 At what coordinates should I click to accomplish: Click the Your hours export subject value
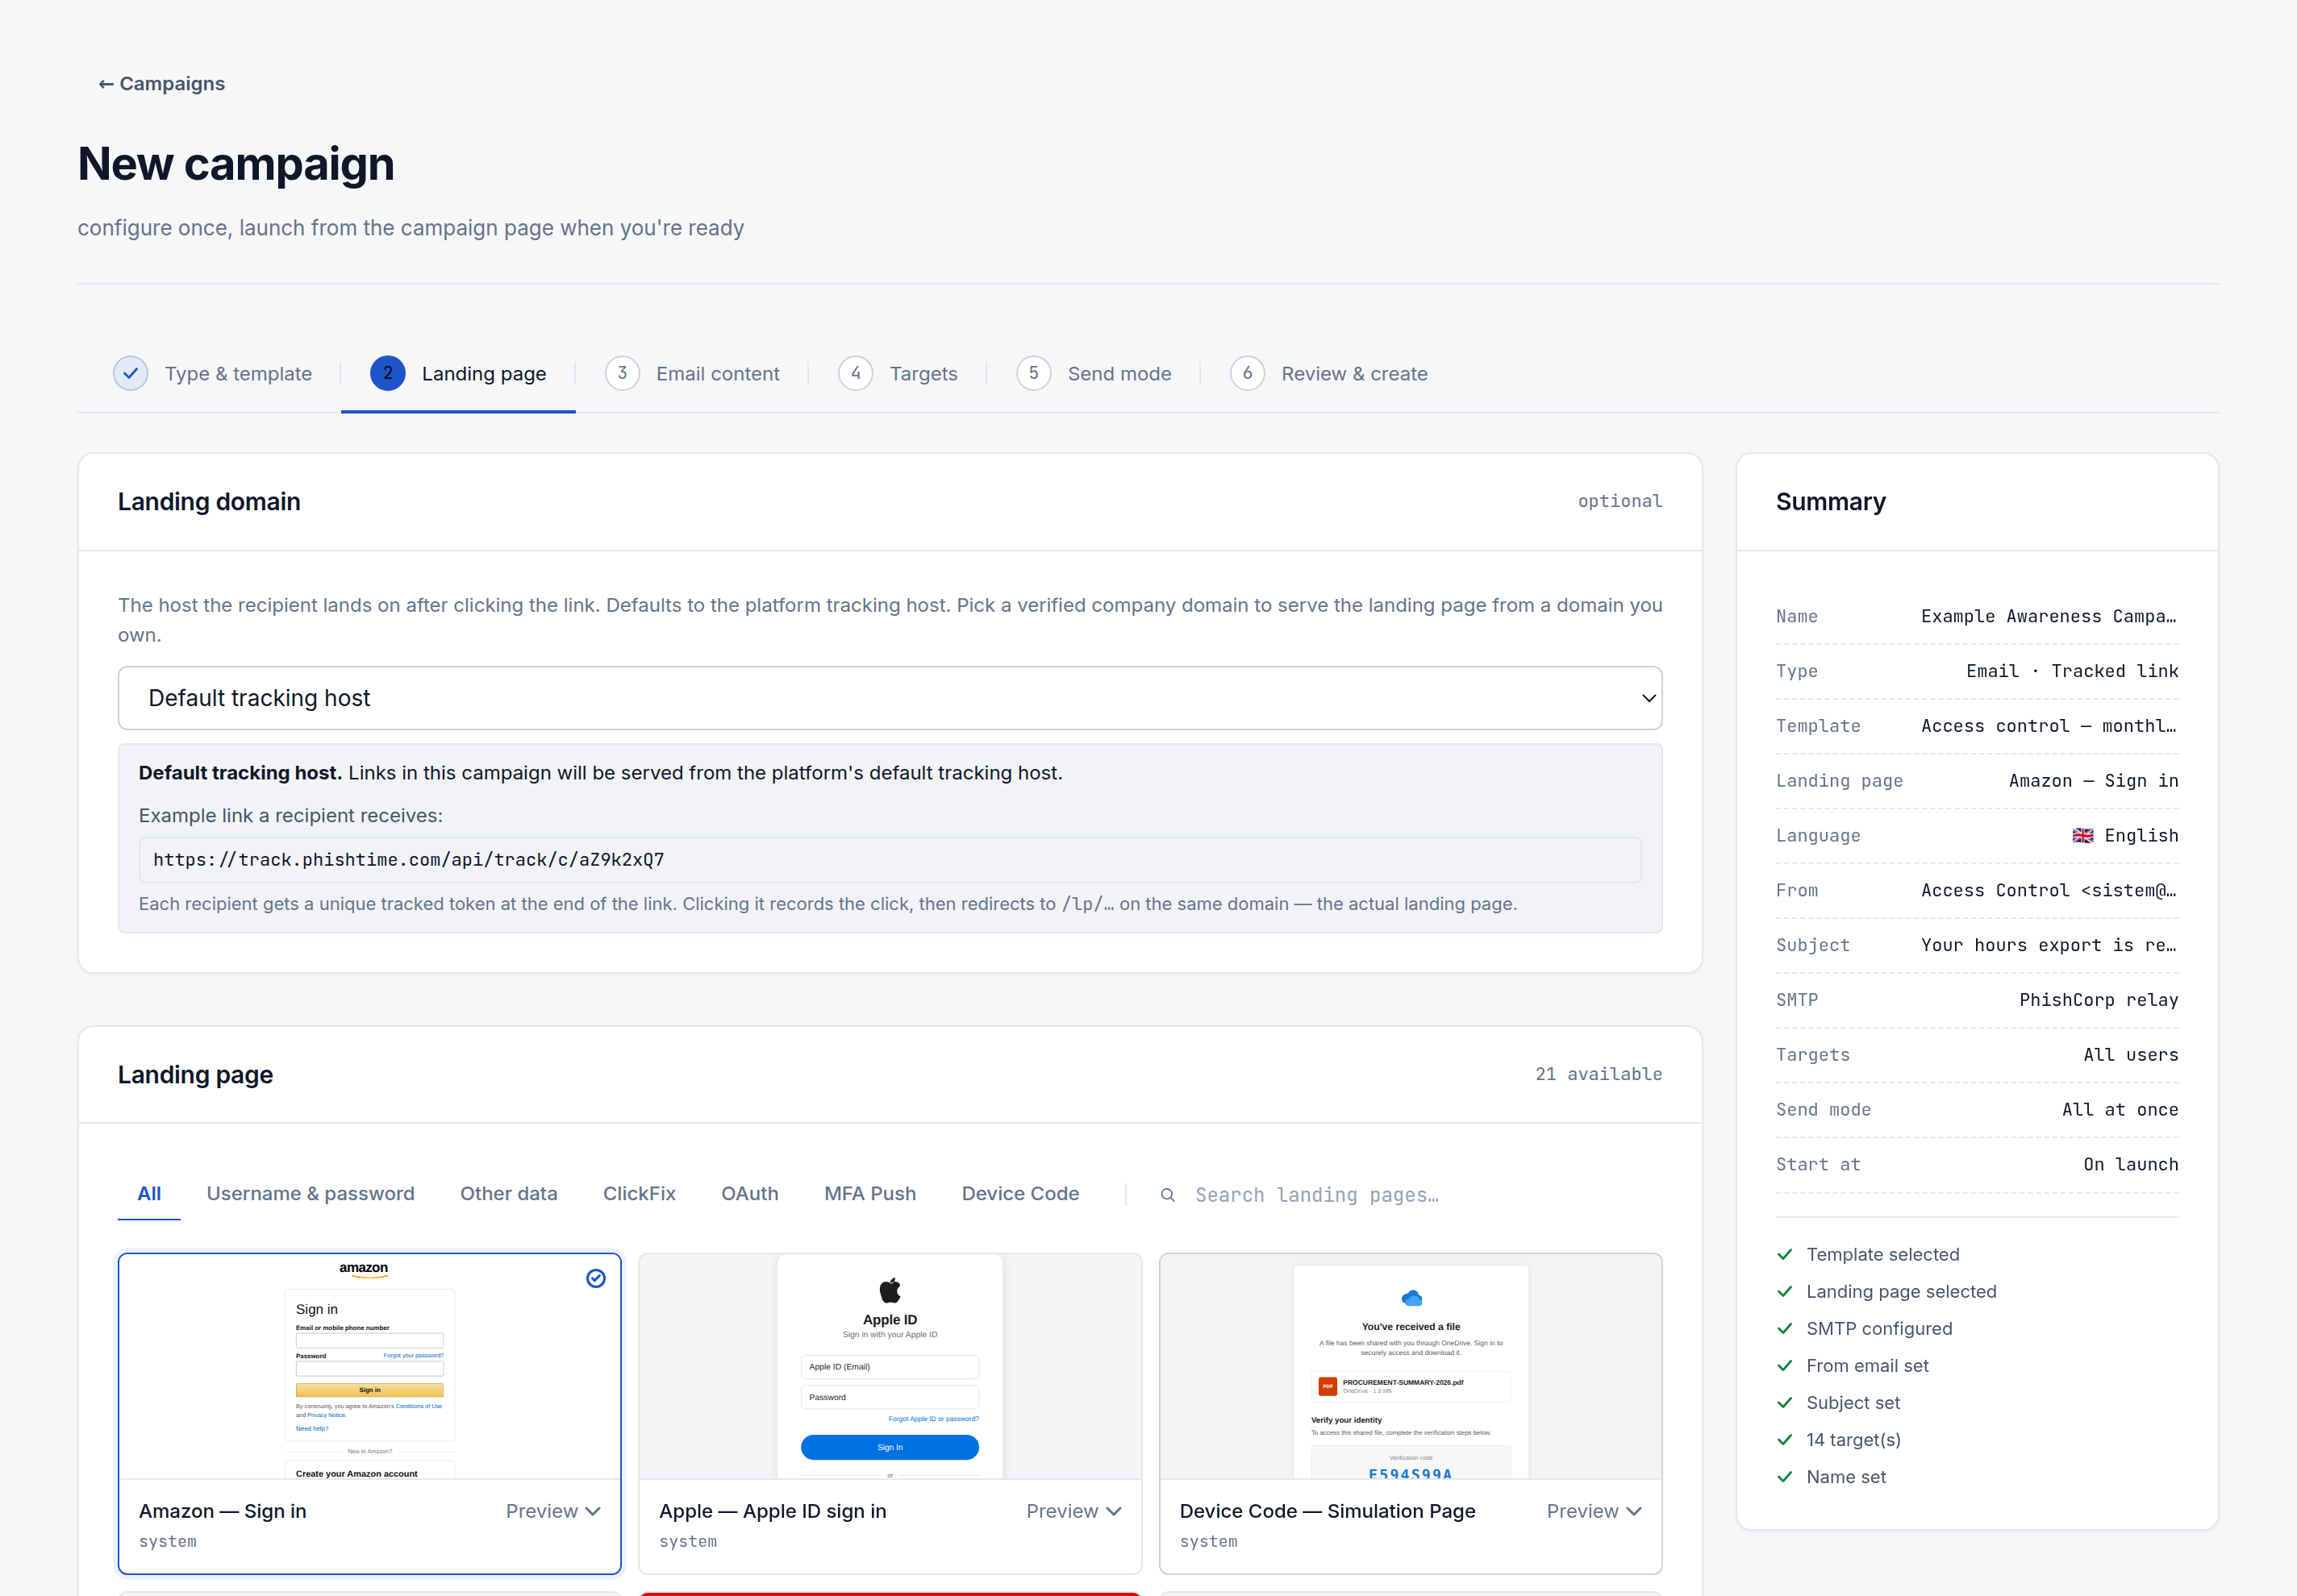(2049, 945)
